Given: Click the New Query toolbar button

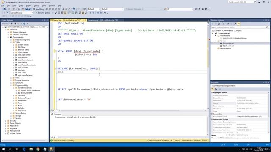Looking at the screenshot, I should [x=39, y=9].
